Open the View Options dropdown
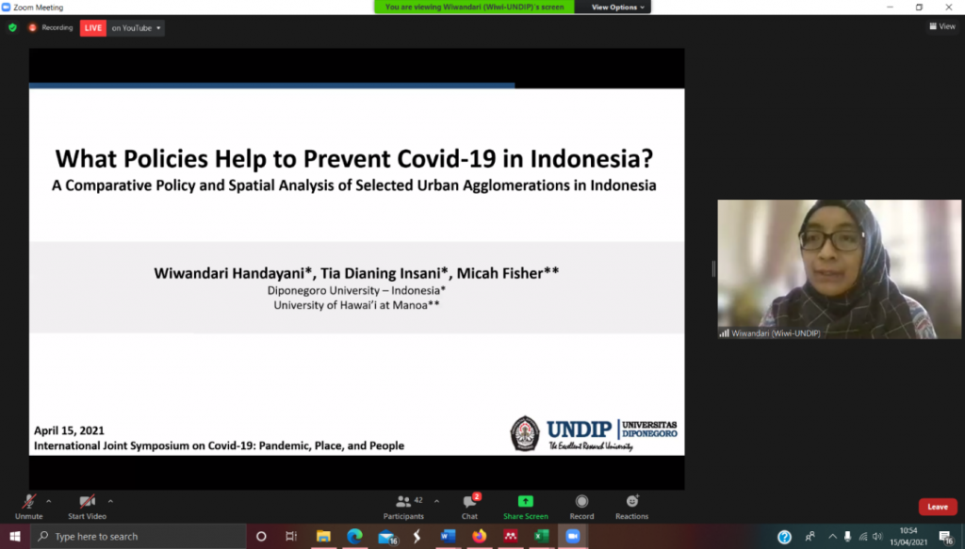Screen dimensions: 965x549 [617, 7]
